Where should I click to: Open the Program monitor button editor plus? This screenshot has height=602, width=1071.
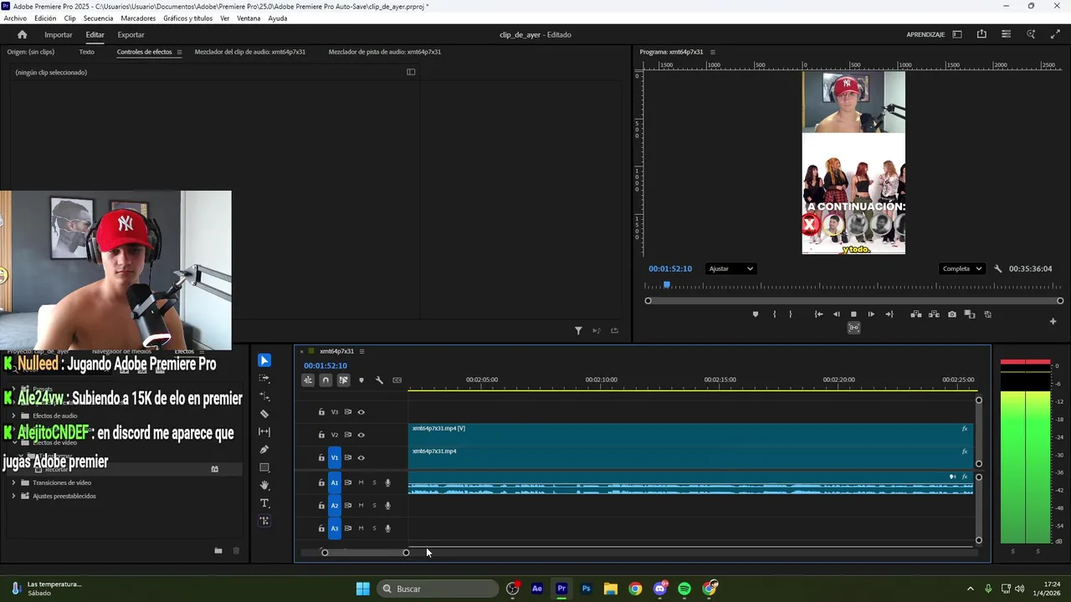coord(1053,321)
